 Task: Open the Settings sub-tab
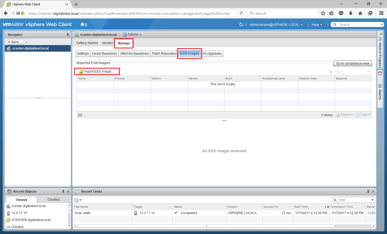[83, 54]
